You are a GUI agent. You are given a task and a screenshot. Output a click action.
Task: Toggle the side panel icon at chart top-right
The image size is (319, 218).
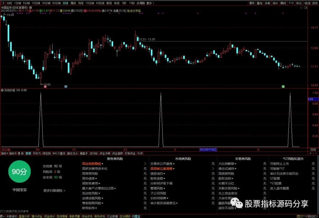[306, 8]
